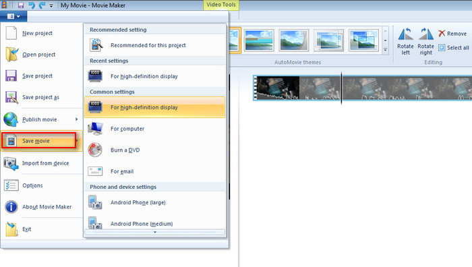Expand the Publish movie submenu arrow
Viewport: 472px width, 267px height.
click(x=76, y=119)
